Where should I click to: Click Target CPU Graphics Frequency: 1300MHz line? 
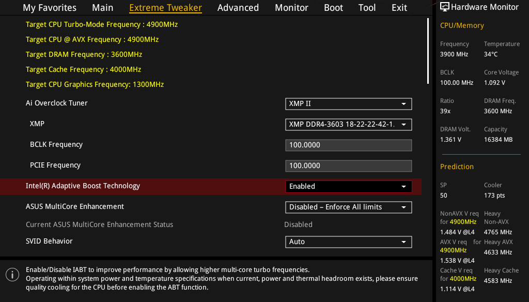[95, 84]
